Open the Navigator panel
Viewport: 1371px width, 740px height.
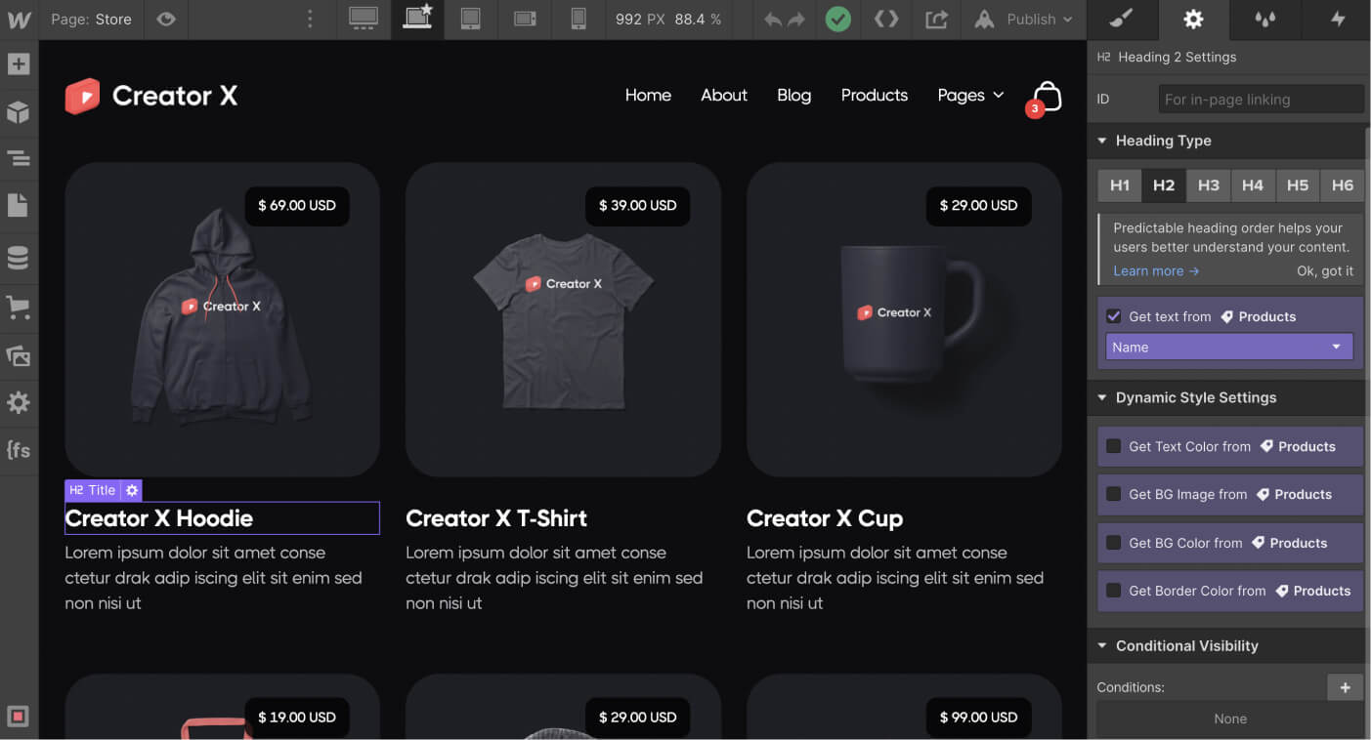pyautogui.click(x=19, y=159)
